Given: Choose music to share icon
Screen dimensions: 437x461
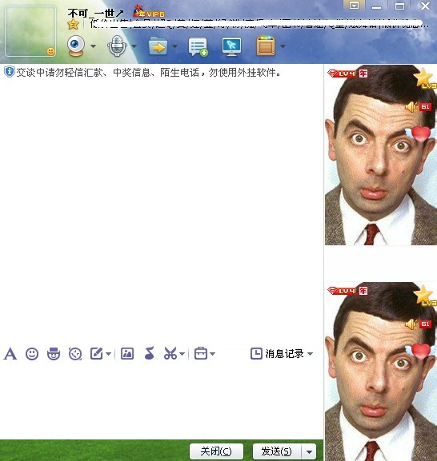Looking at the screenshot, I should 150,353.
